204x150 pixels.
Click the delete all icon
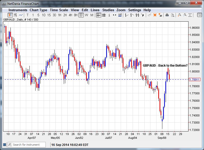160,15
